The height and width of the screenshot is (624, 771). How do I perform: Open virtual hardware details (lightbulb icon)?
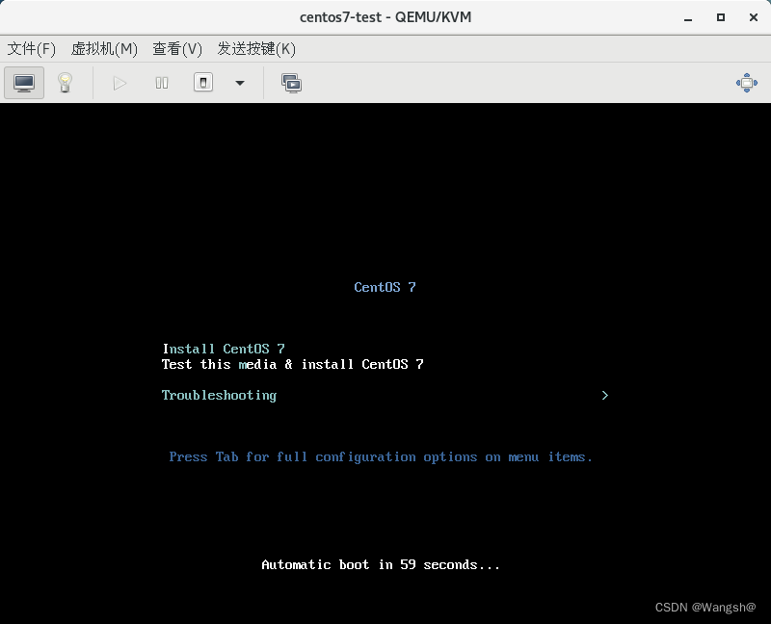65,83
